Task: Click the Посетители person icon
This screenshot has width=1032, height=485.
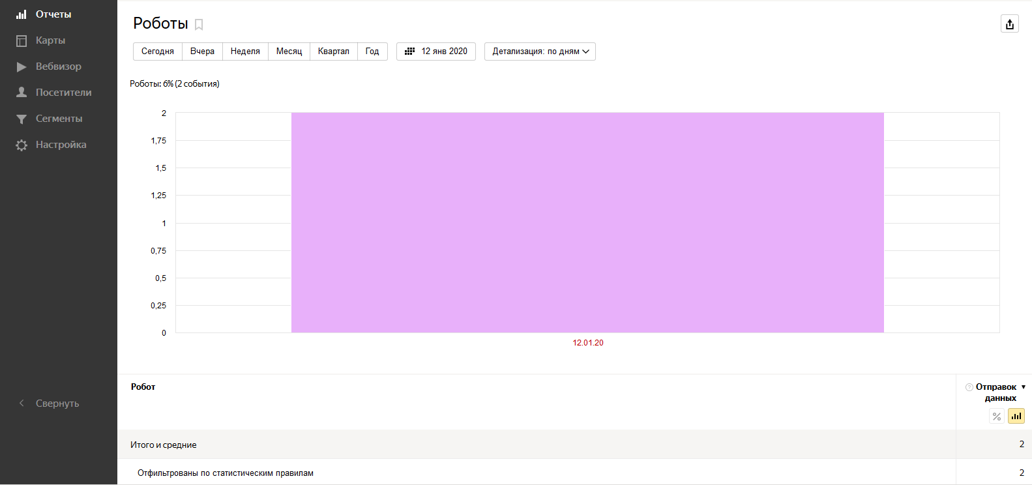Action: [x=22, y=93]
